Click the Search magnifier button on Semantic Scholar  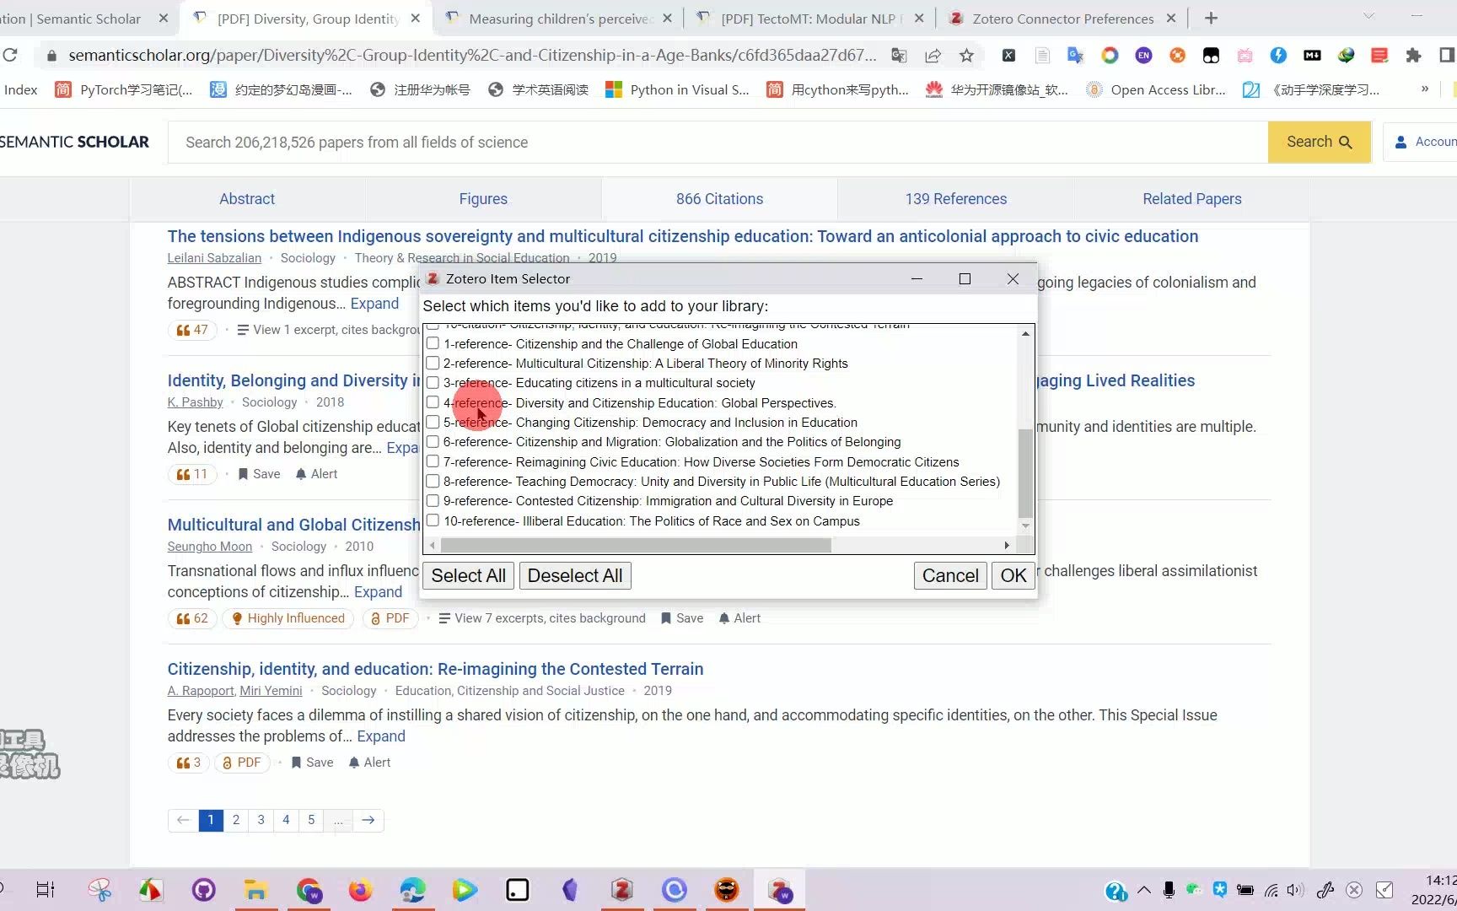[x=1318, y=142]
